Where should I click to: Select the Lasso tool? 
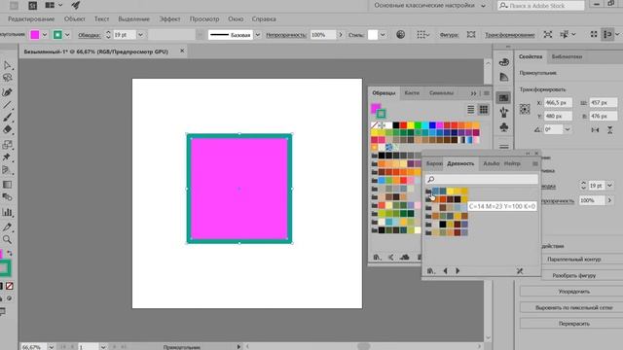(7, 78)
